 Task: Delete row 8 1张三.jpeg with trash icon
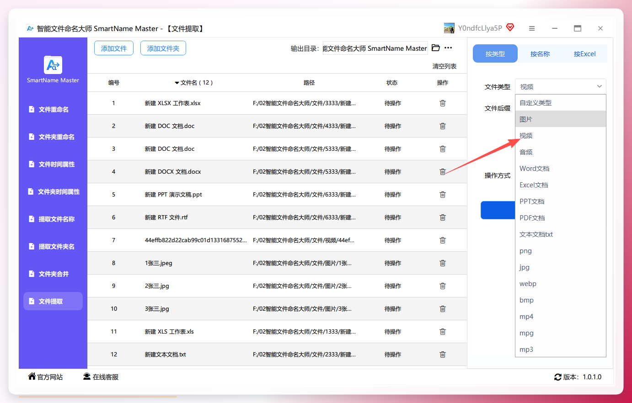coord(443,263)
